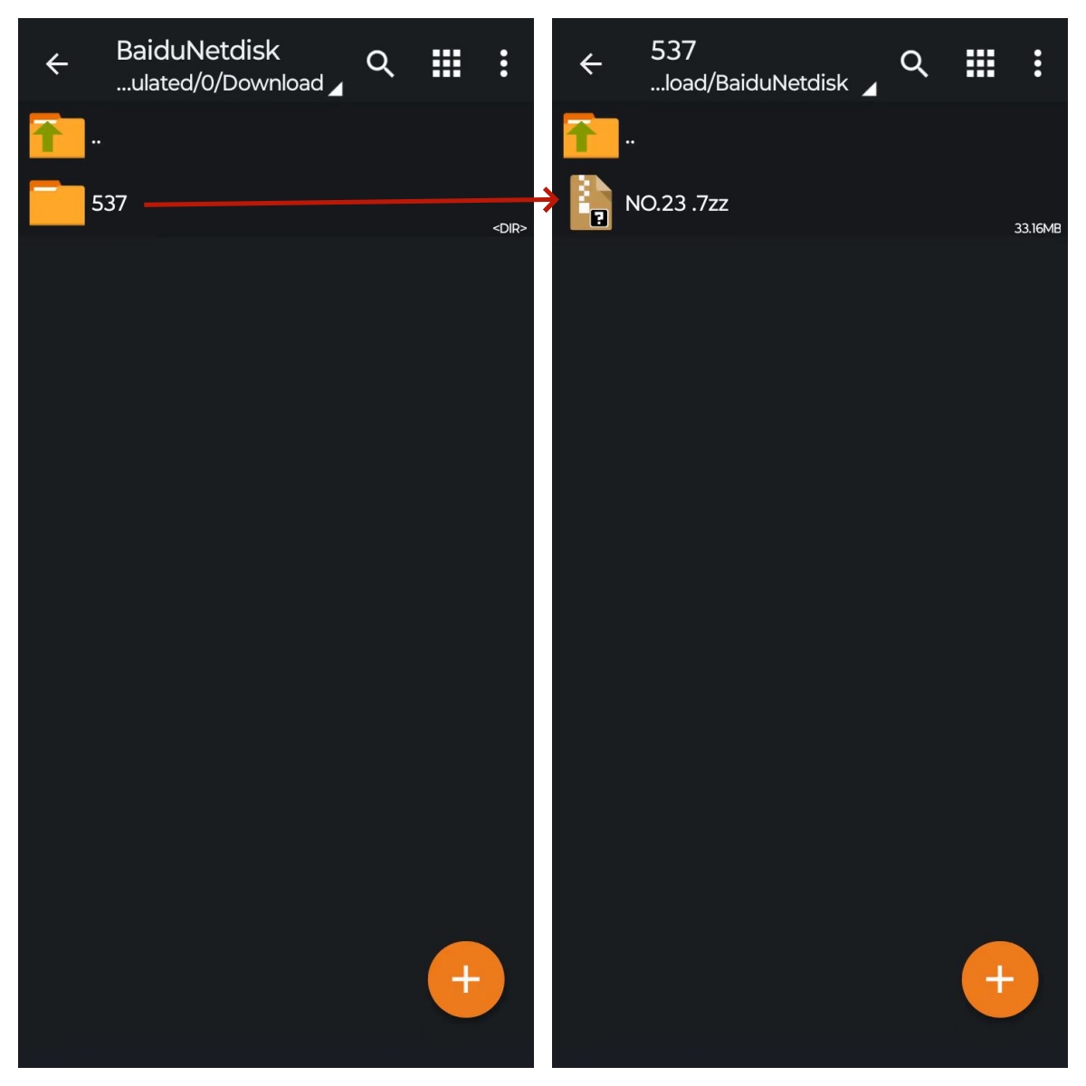Viewport: 1086px width, 1086px height.
Task: Switch grid view in 537 pane
Action: point(980,63)
